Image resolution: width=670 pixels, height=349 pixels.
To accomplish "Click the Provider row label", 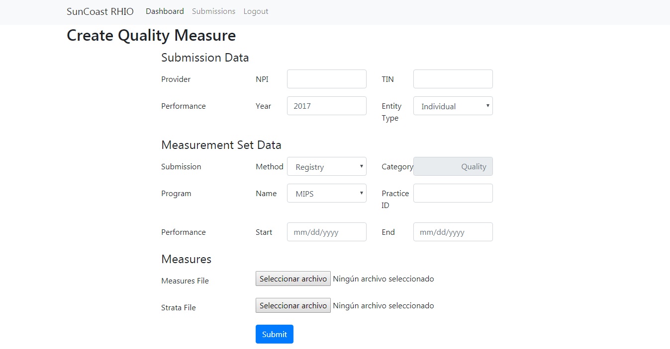I will click(176, 79).
